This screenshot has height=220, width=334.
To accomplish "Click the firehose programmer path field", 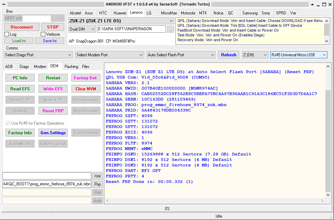I will 47,184.
